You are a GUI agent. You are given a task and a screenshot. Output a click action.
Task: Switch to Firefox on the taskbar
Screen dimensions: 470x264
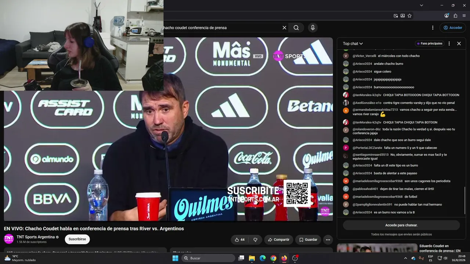coord(284,258)
